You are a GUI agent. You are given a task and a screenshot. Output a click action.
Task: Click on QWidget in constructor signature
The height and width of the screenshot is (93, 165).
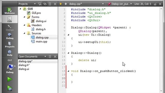click(104, 28)
